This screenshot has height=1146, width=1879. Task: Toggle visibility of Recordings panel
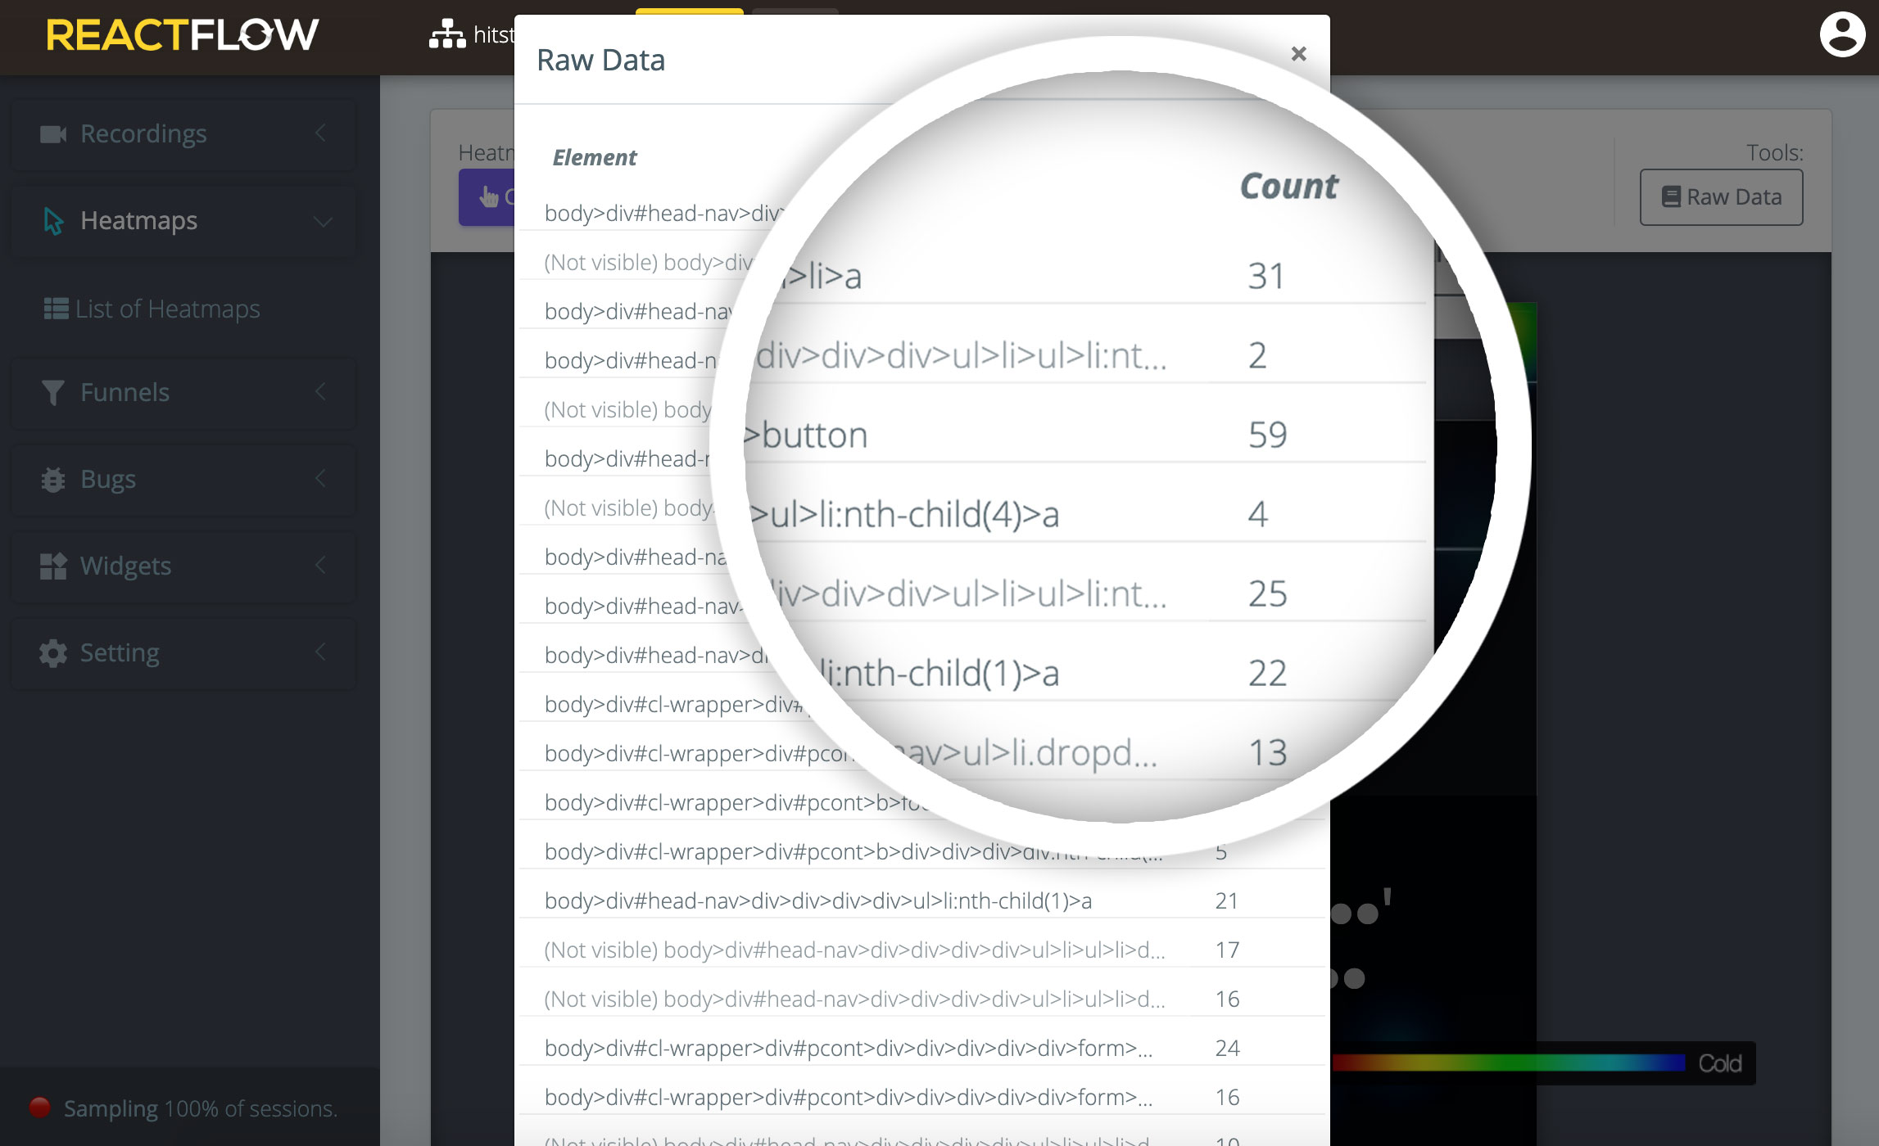(x=322, y=132)
